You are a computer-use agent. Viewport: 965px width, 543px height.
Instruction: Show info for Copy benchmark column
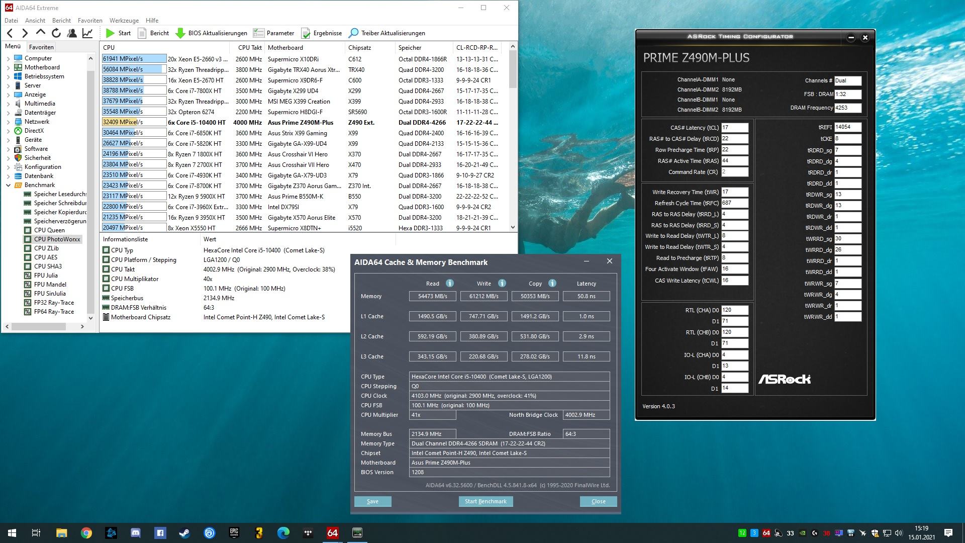coord(552,283)
